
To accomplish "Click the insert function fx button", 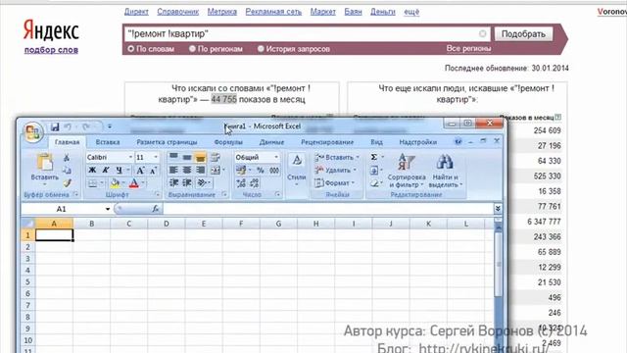I will tap(156, 209).
